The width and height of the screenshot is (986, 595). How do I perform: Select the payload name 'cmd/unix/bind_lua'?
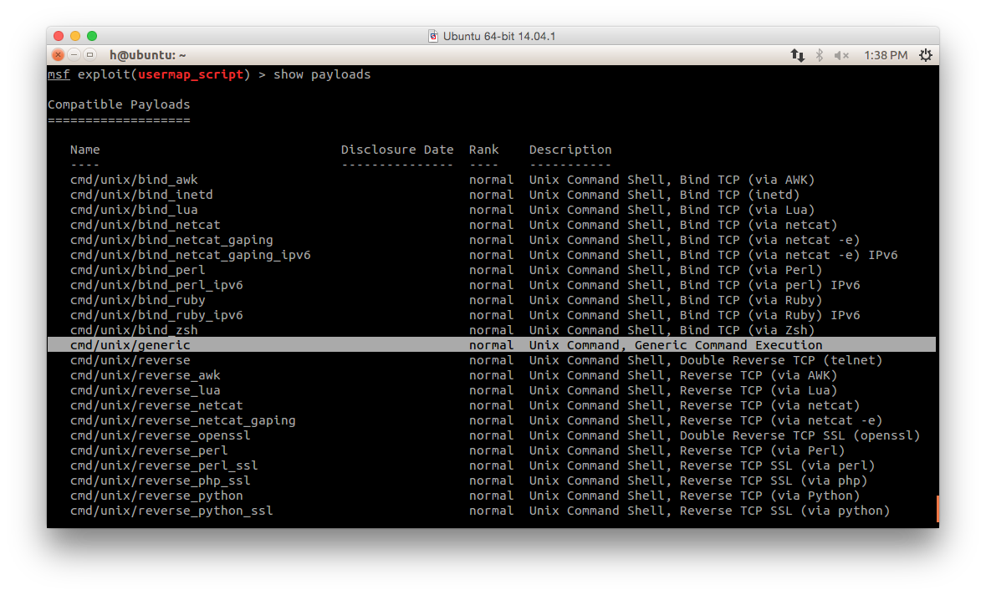134,210
